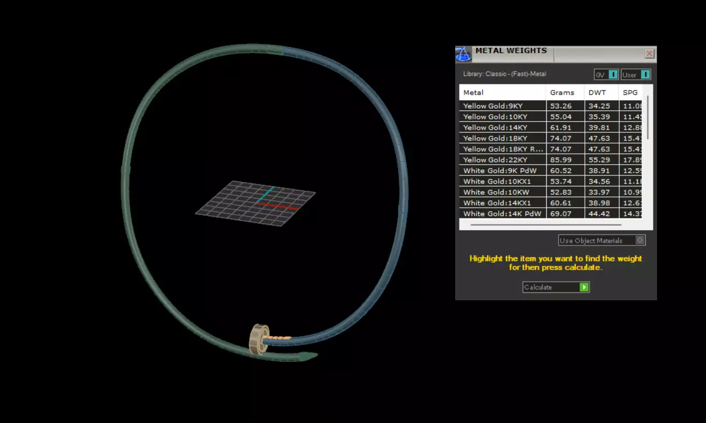The width and height of the screenshot is (706, 423).
Task: Click the 55.29 DWT value
Action: tap(599, 160)
